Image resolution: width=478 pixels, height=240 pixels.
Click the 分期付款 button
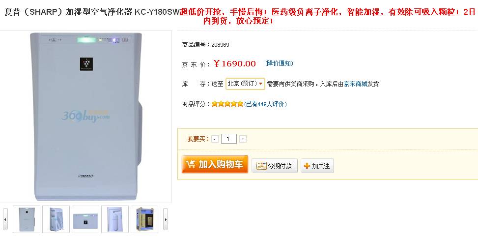point(274,166)
